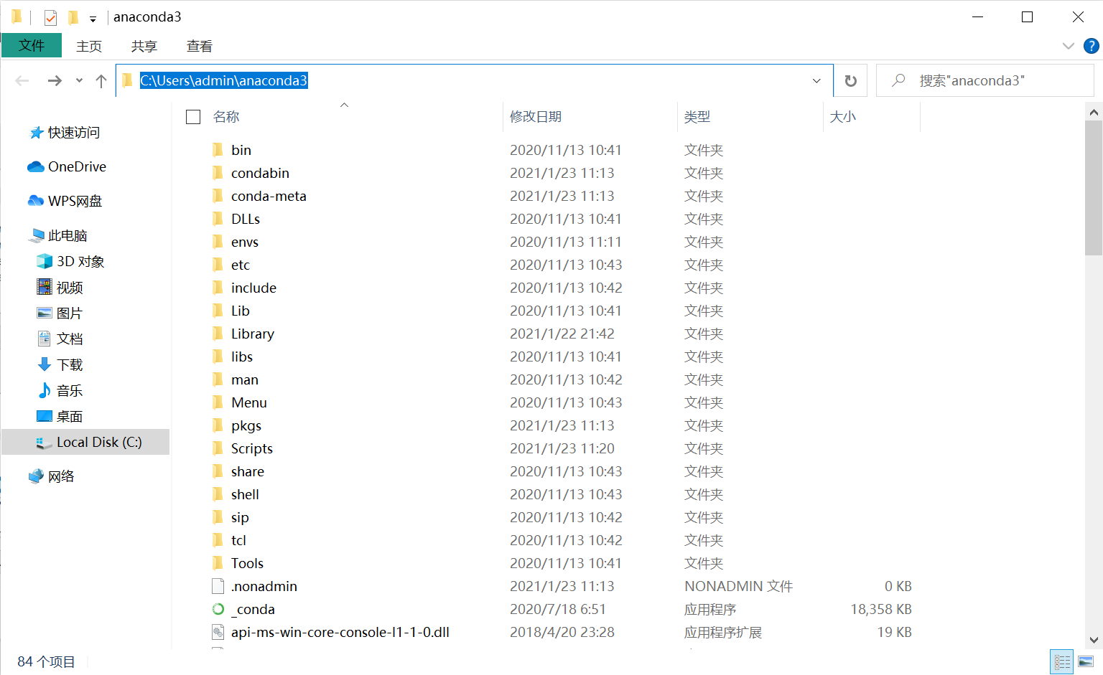
Task: Open the Customize Quick Access Toolbar dropdown
Action: point(93,19)
